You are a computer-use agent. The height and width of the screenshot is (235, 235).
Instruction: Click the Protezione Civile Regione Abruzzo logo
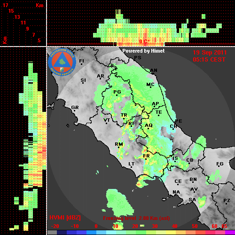tap(62, 62)
